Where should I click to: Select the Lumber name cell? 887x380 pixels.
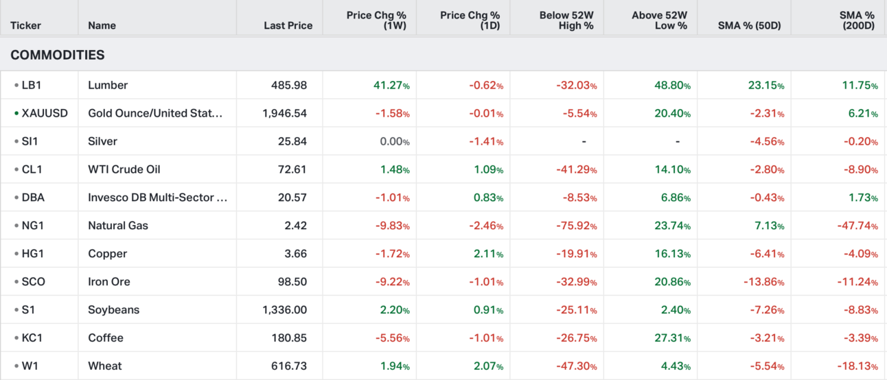pyautogui.click(x=108, y=85)
